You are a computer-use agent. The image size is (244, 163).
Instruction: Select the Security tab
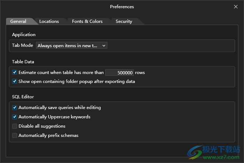[x=124, y=21]
